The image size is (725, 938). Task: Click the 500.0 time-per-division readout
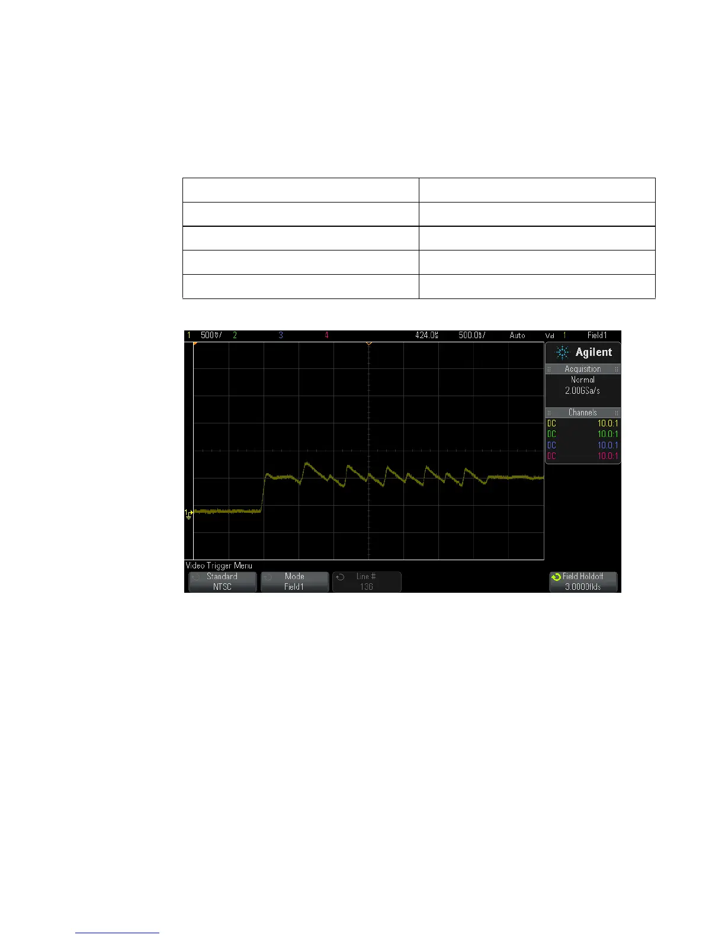pos(472,335)
